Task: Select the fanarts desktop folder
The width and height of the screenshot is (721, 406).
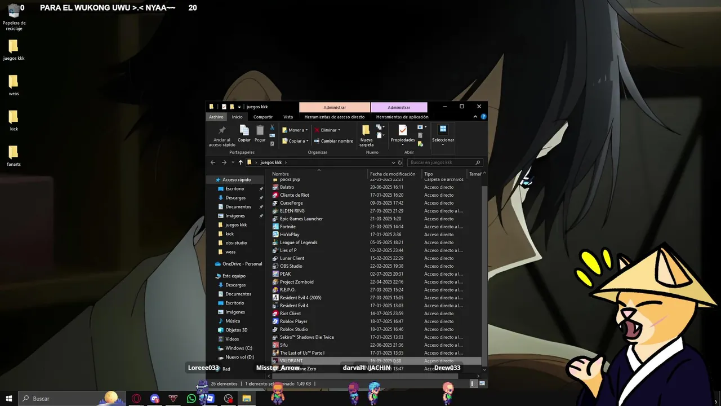Action: point(14,156)
